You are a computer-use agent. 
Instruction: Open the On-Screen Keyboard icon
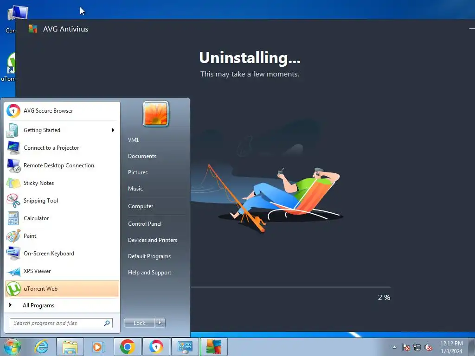(x=13, y=254)
